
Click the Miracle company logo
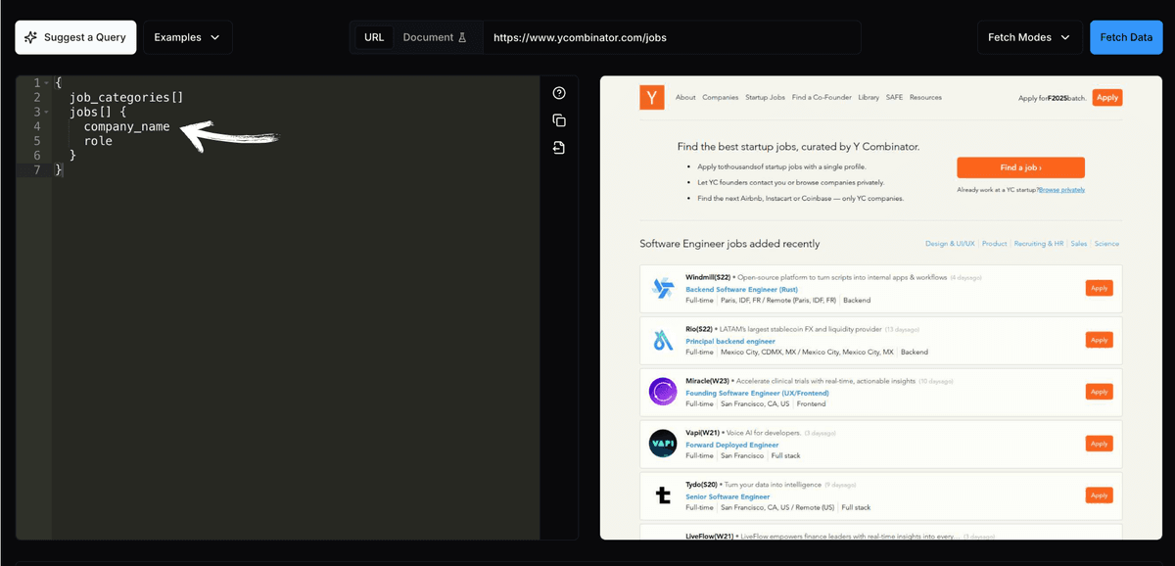click(x=663, y=392)
